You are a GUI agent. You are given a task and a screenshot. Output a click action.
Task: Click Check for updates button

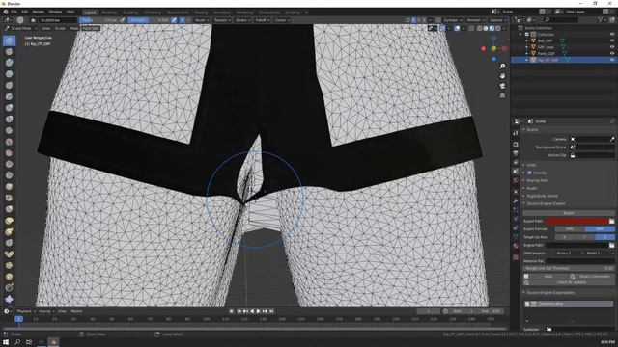[x=569, y=282]
